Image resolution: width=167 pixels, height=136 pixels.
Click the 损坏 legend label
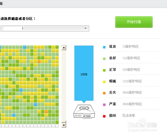[x=112, y=115]
